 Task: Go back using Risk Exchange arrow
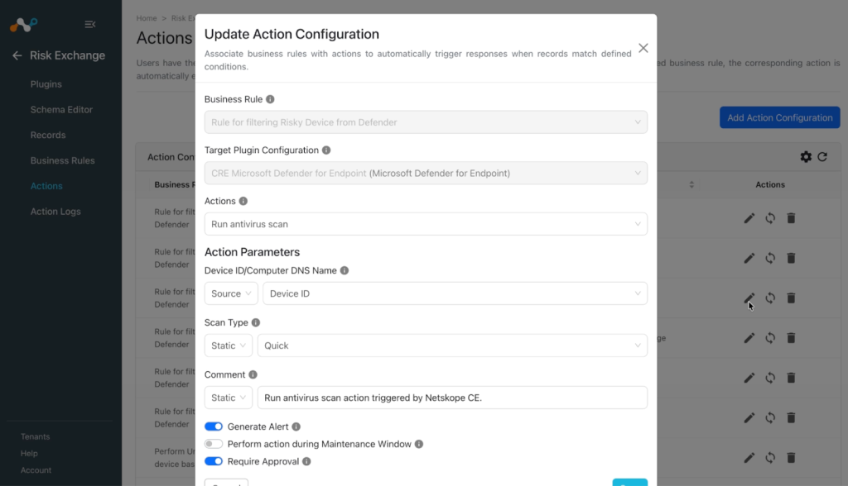(17, 55)
